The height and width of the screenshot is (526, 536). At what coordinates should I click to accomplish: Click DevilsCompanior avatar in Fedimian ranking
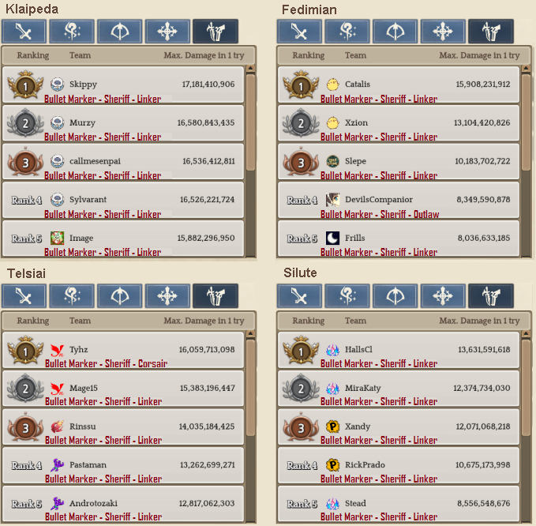pyautogui.click(x=332, y=200)
